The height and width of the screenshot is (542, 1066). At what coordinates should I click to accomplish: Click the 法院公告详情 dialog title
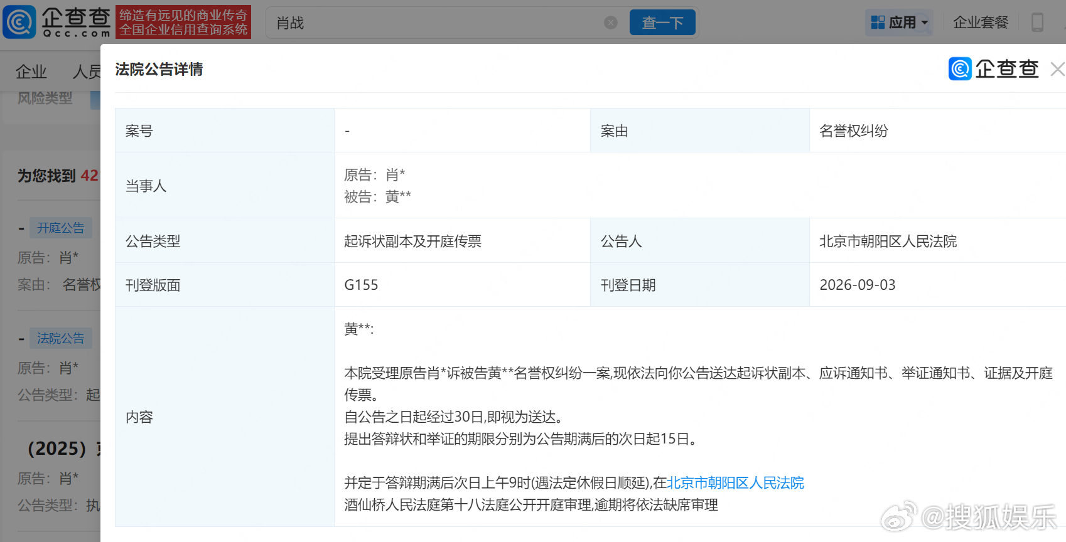159,69
